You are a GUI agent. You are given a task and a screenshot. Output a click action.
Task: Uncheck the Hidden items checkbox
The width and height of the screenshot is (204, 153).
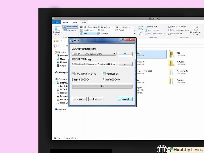pyautogui.click(x=169, y=34)
